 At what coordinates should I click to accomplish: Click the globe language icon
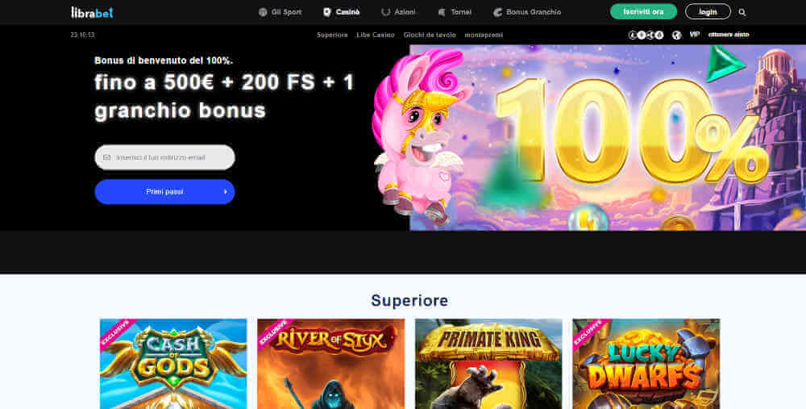pos(676,35)
